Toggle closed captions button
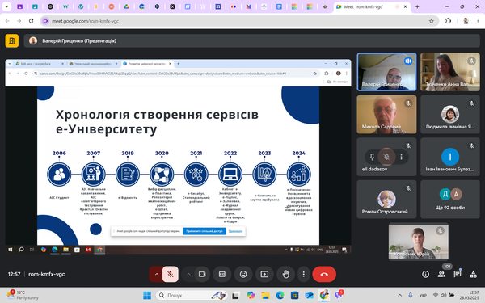Viewport: 485px width, 303px height. click(222, 274)
